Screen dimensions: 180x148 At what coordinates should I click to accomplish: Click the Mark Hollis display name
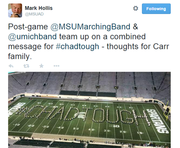tap(39, 8)
